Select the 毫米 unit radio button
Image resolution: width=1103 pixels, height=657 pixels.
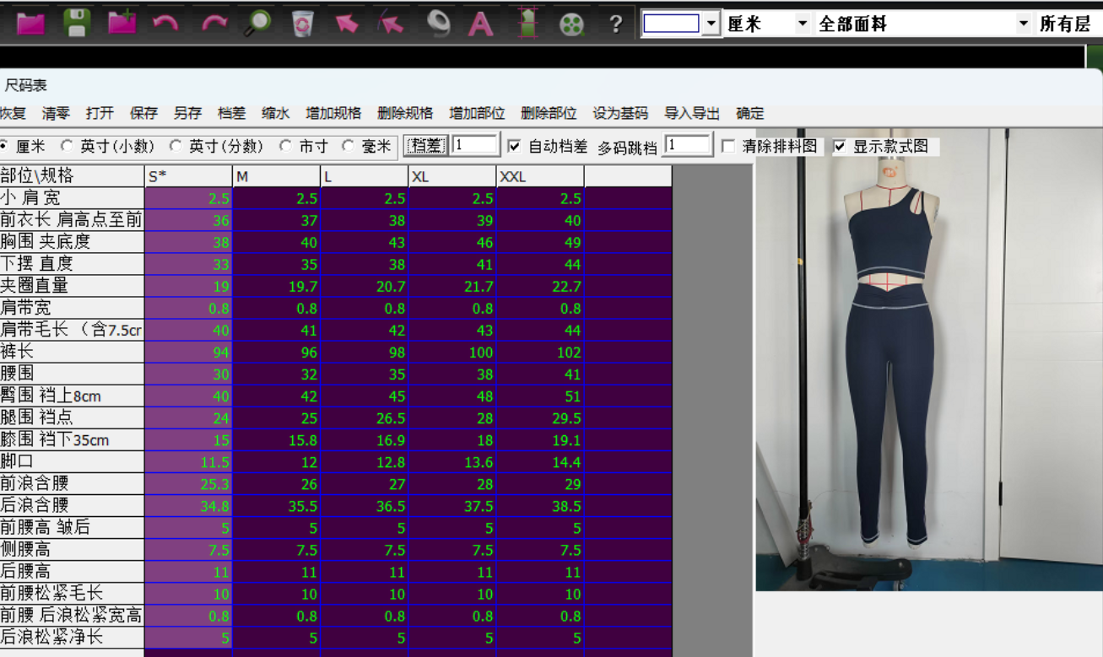(x=348, y=146)
